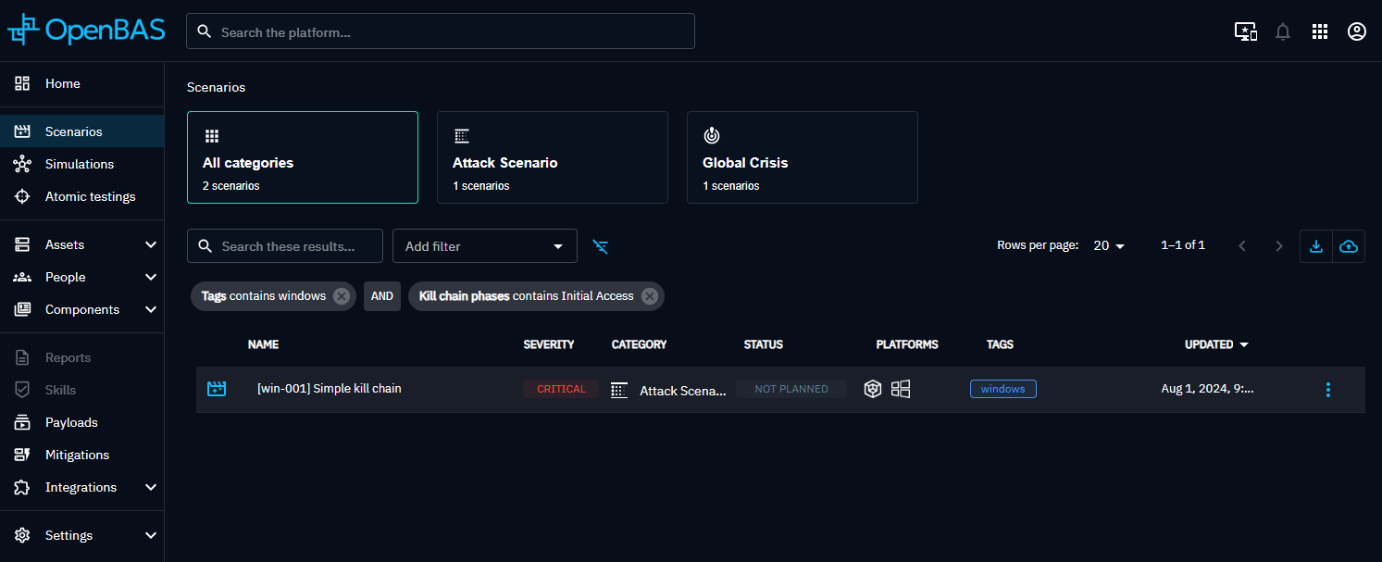Open the notifications bell
The width and height of the screenshot is (1382, 562).
(x=1282, y=31)
